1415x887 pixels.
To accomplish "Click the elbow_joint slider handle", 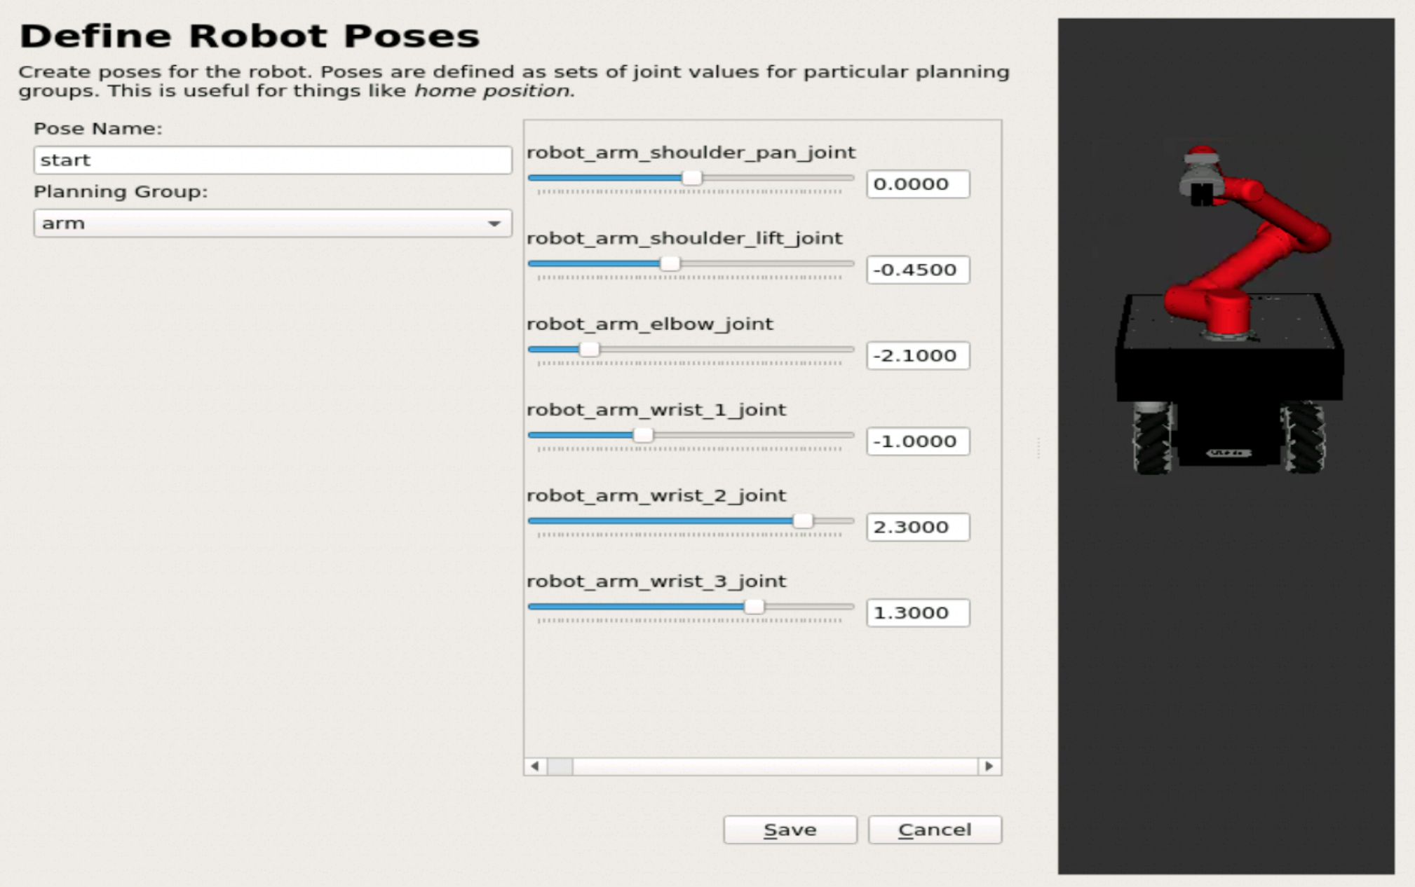I will pyautogui.click(x=589, y=349).
